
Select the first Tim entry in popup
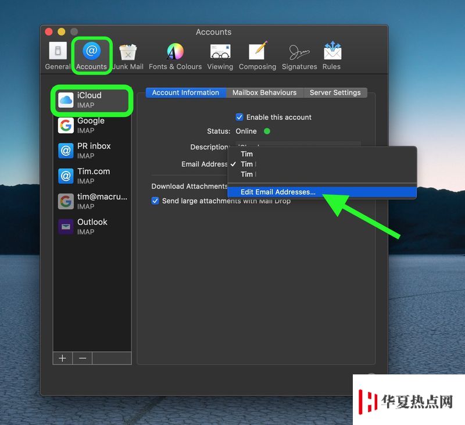click(x=322, y=154)
